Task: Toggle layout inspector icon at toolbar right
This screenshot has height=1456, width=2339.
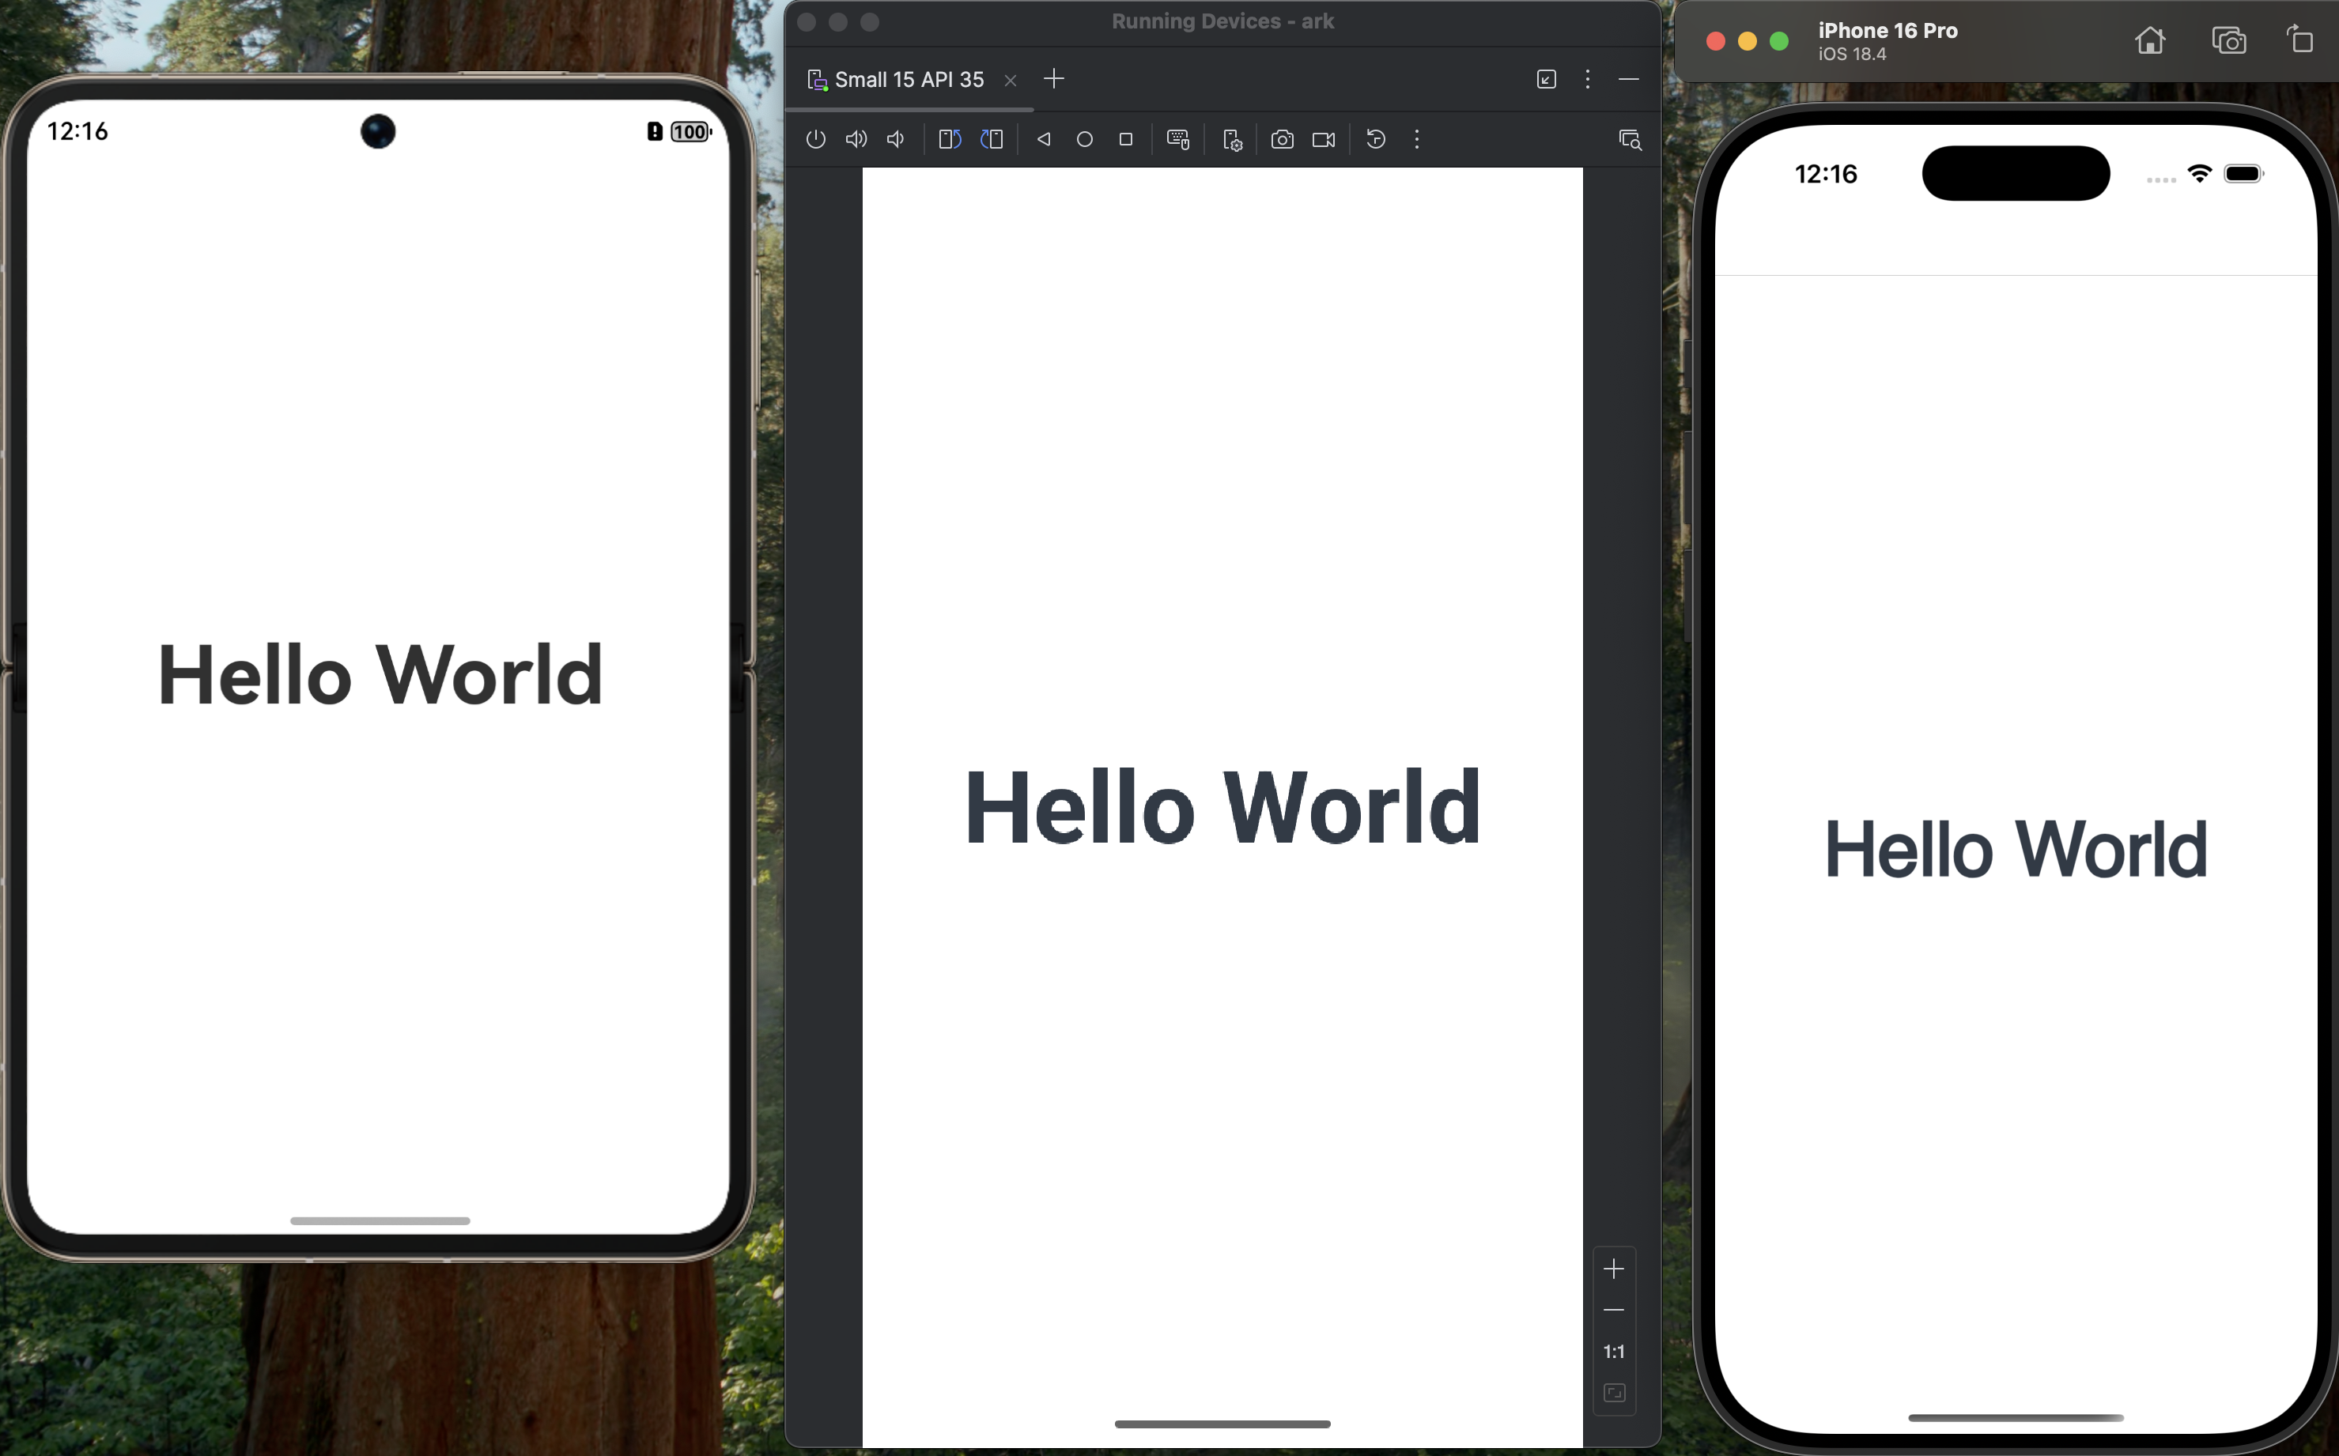Action: click(x=1629, y=140)
